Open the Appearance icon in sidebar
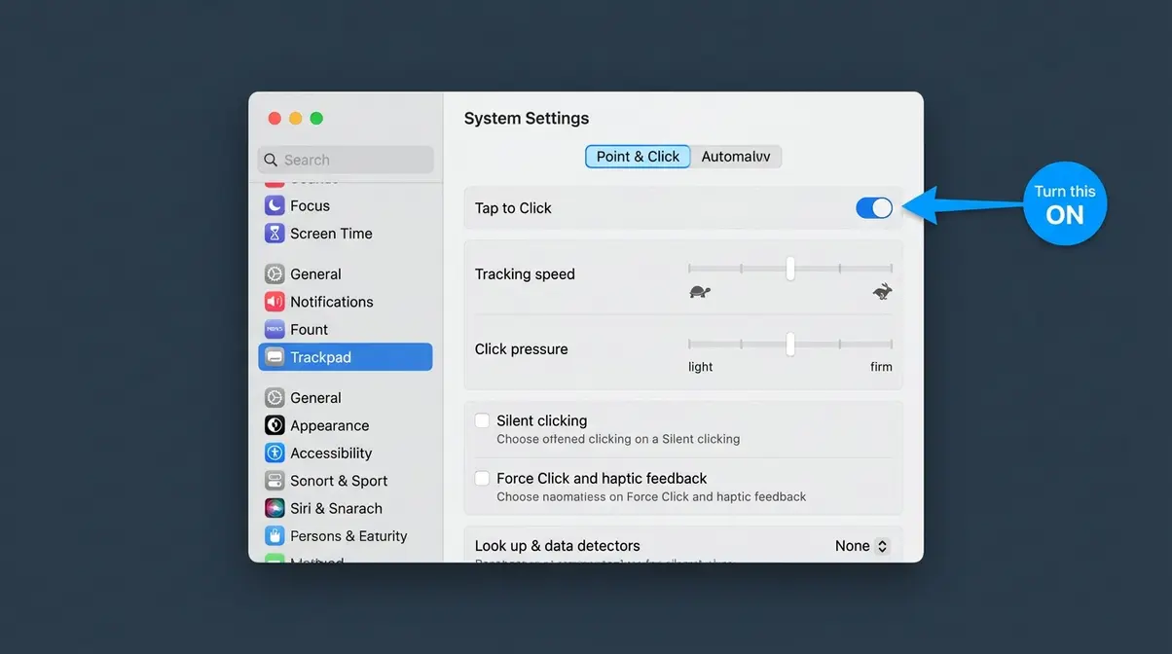The width and height of the screenshot is (1172, 654). 275,425
